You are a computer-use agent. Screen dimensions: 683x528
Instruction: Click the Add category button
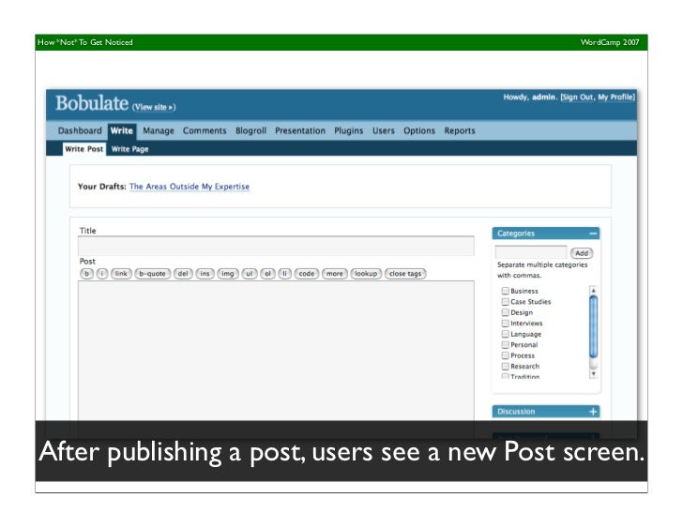[x=582, y=253]
